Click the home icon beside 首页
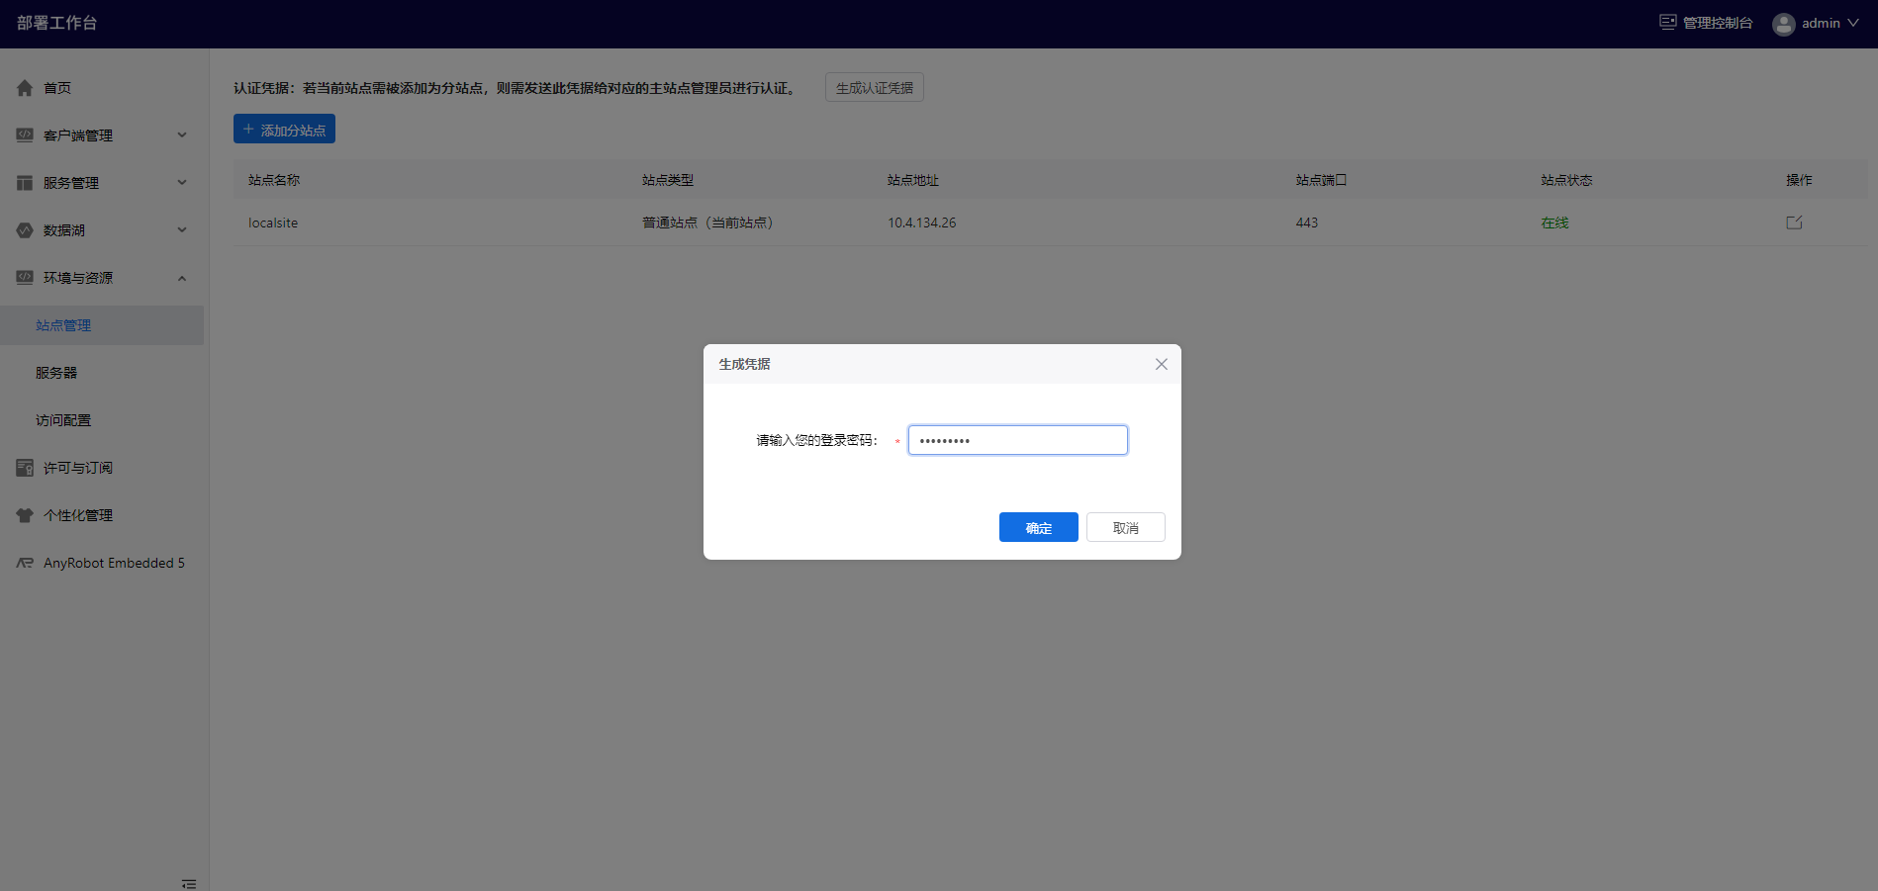Screen dimensions: 1878x891 point(25,88)
